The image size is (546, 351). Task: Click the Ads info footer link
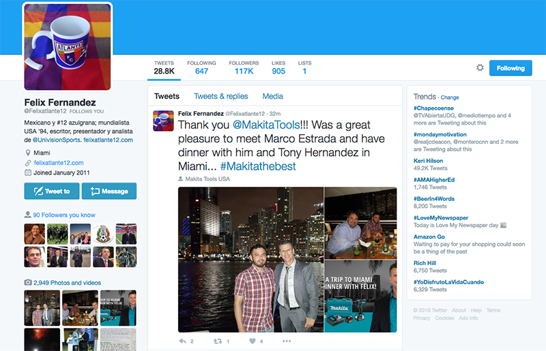click(x=468, y=318)
